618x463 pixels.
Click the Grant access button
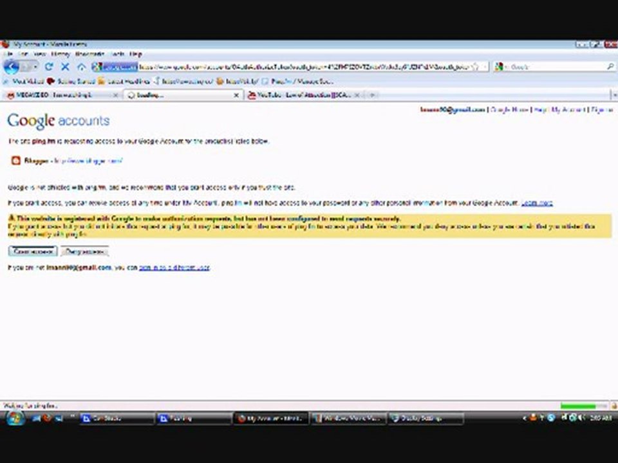pos(33,251)
